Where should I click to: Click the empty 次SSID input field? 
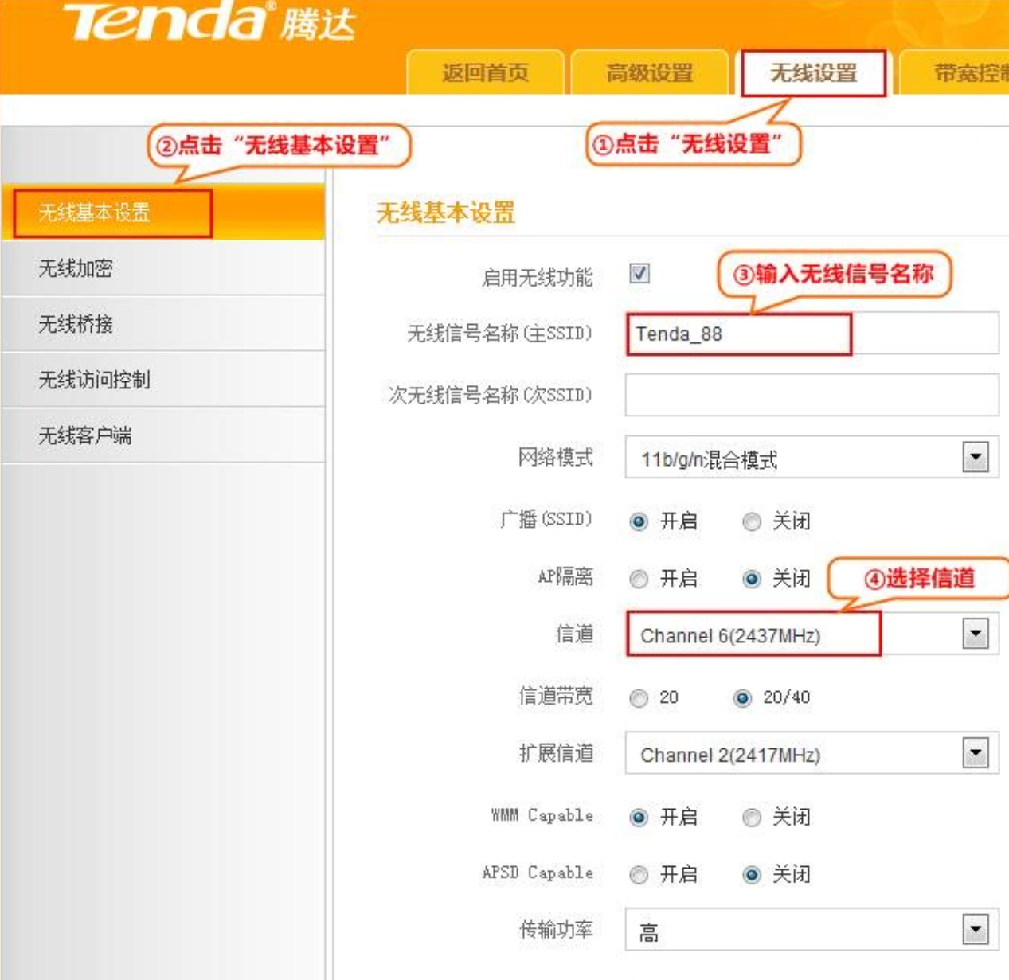coord(812,395)
